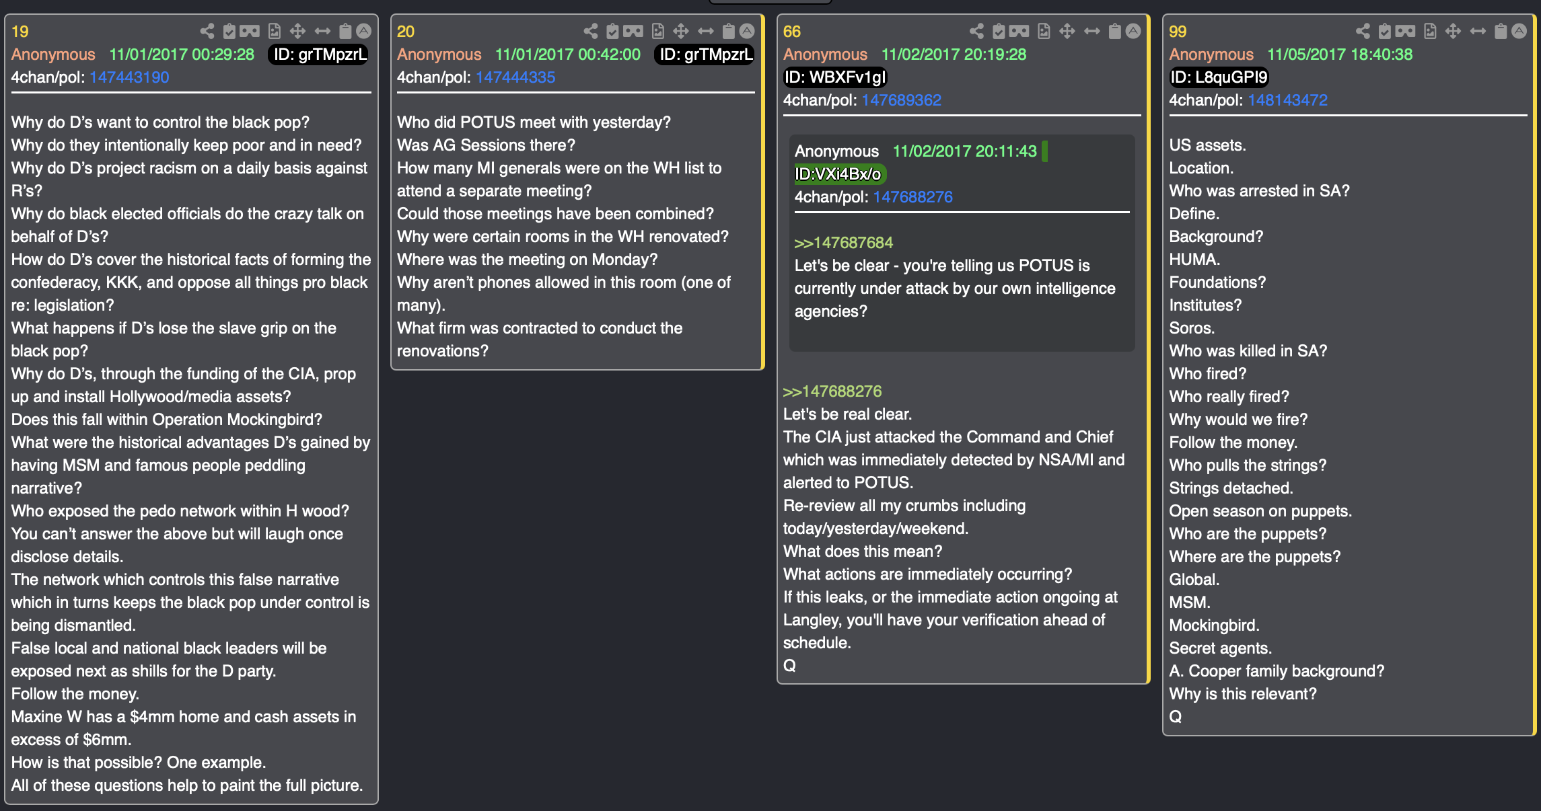Image resolution: width=1541 pixels, height=811 pixels.
Task: Click the horizontal-arrows width icon on post 19
Action: tap(322, 31)
